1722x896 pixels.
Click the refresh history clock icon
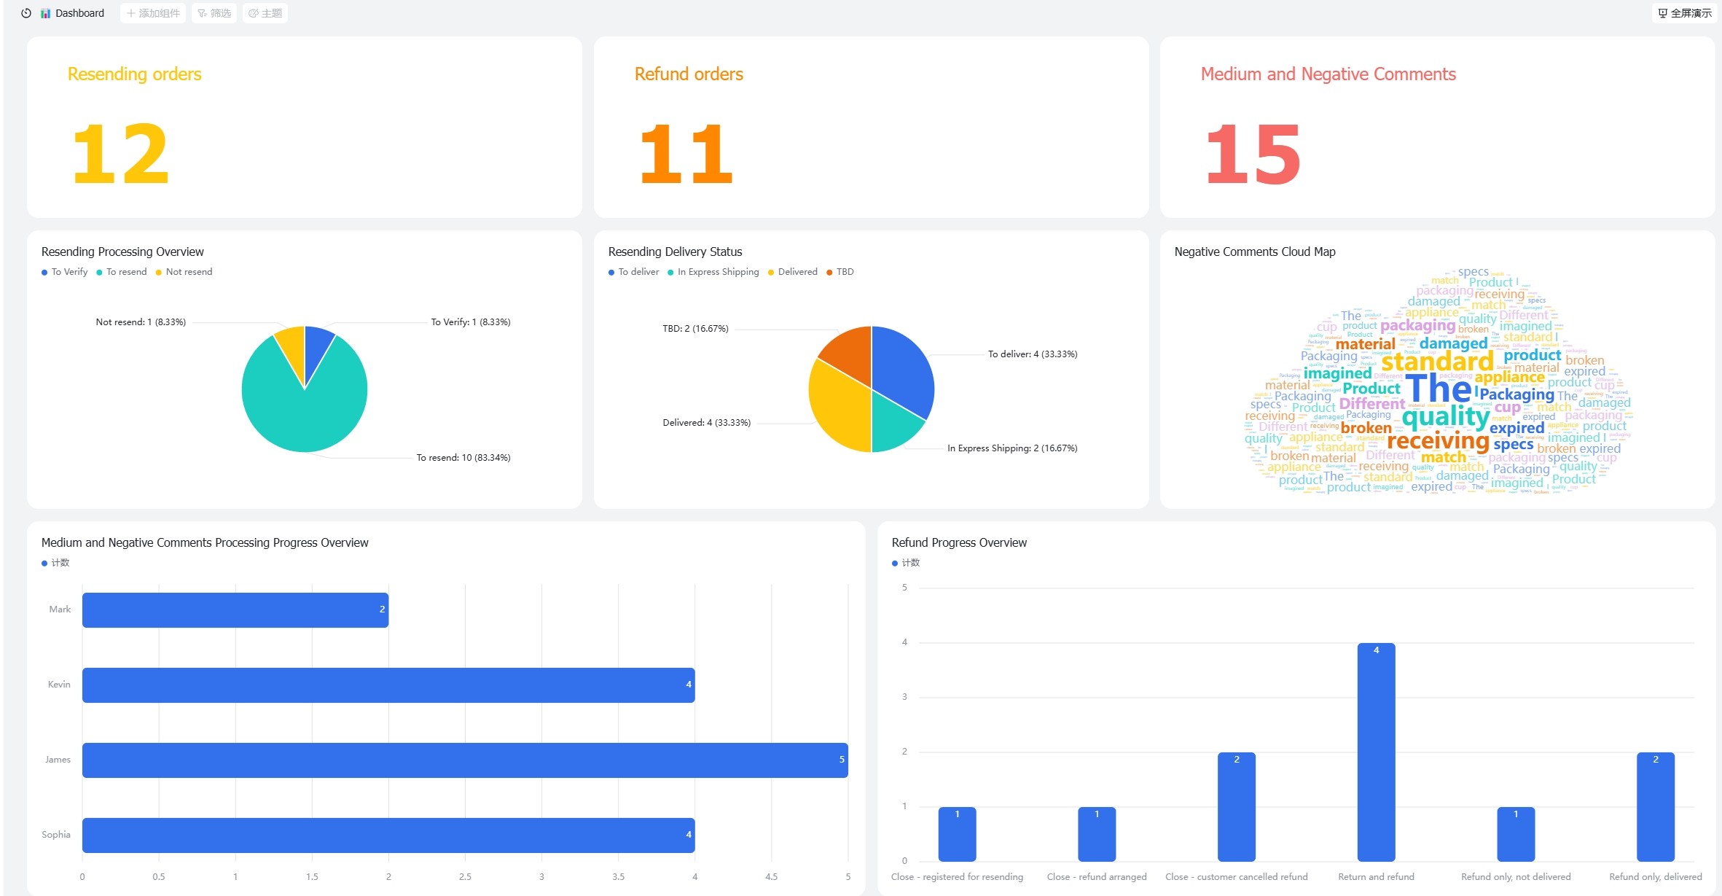[26, 13]
